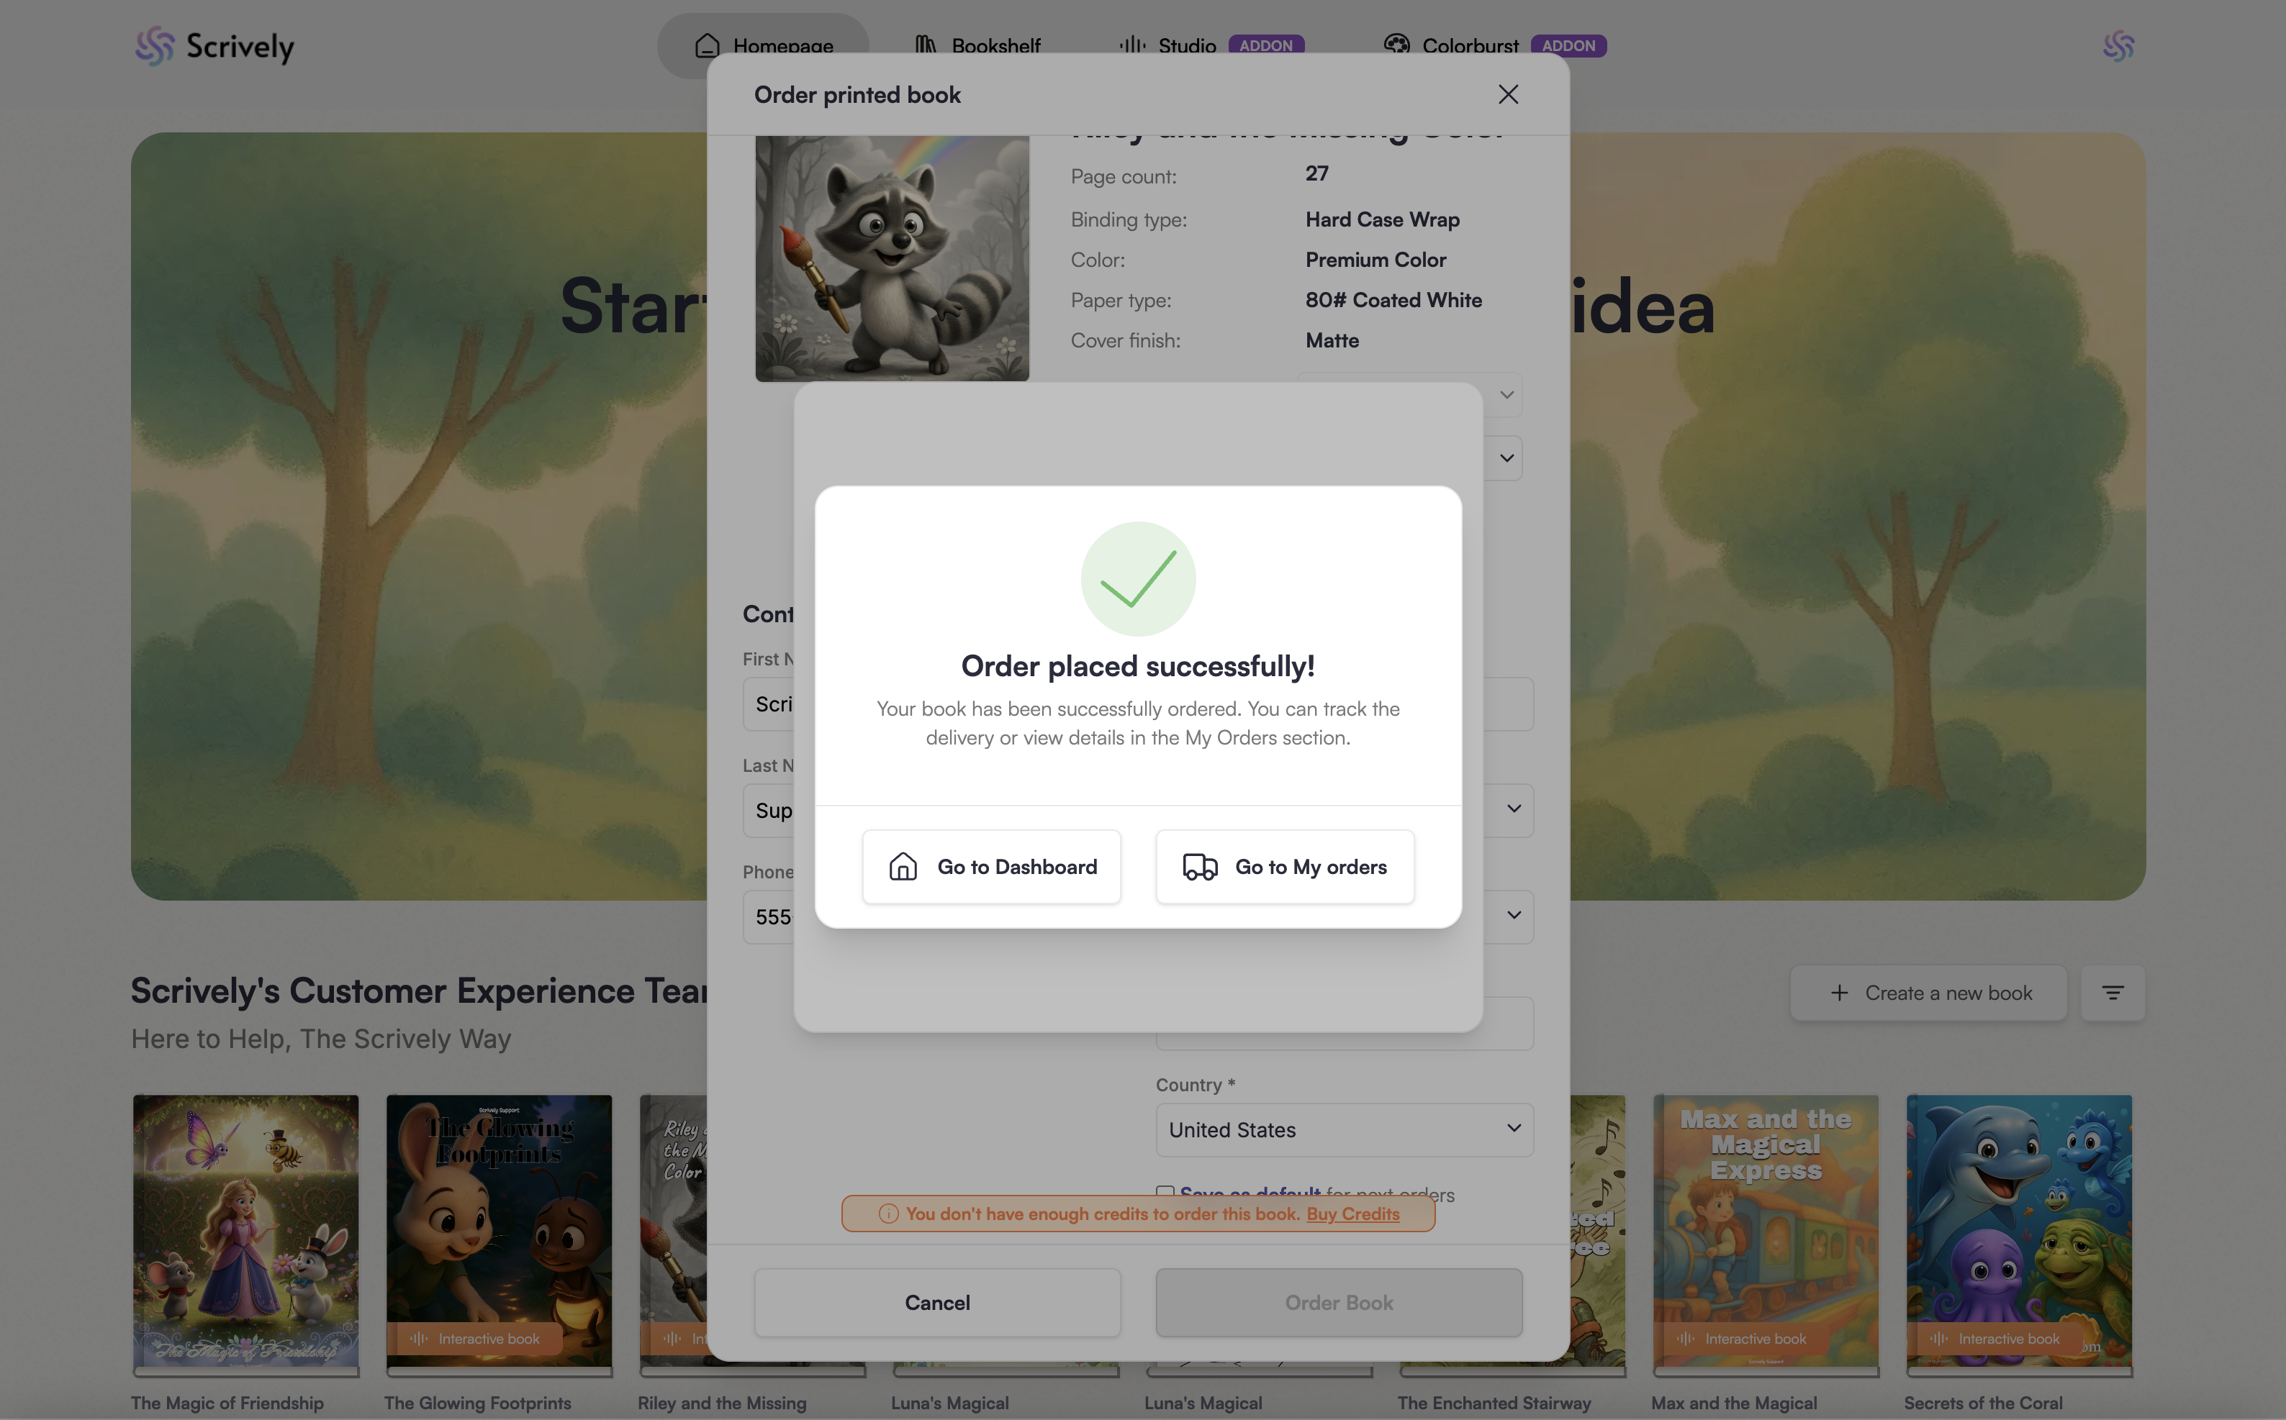Open The Magic of Friendship book cover
Image resolution: width=2286 pixels, height=1420 pixels.
[245, 1232]
